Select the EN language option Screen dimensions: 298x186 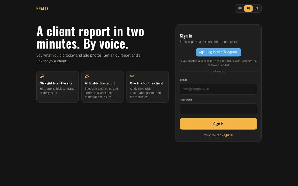click(248, 8)
